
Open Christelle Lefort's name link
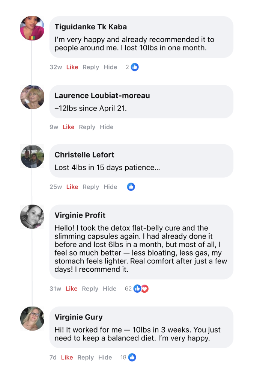[x=84, y=155]
